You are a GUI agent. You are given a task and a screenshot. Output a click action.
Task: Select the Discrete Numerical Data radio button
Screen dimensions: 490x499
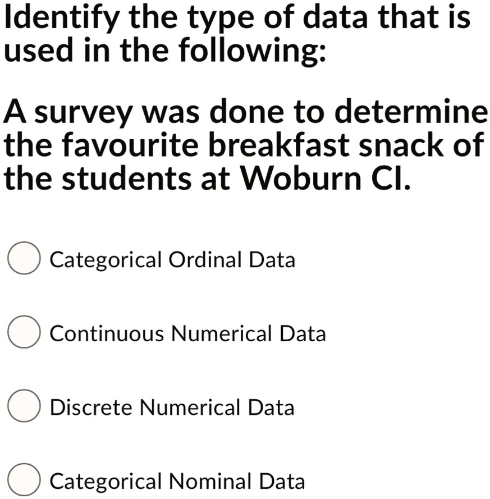pos(24,406)
